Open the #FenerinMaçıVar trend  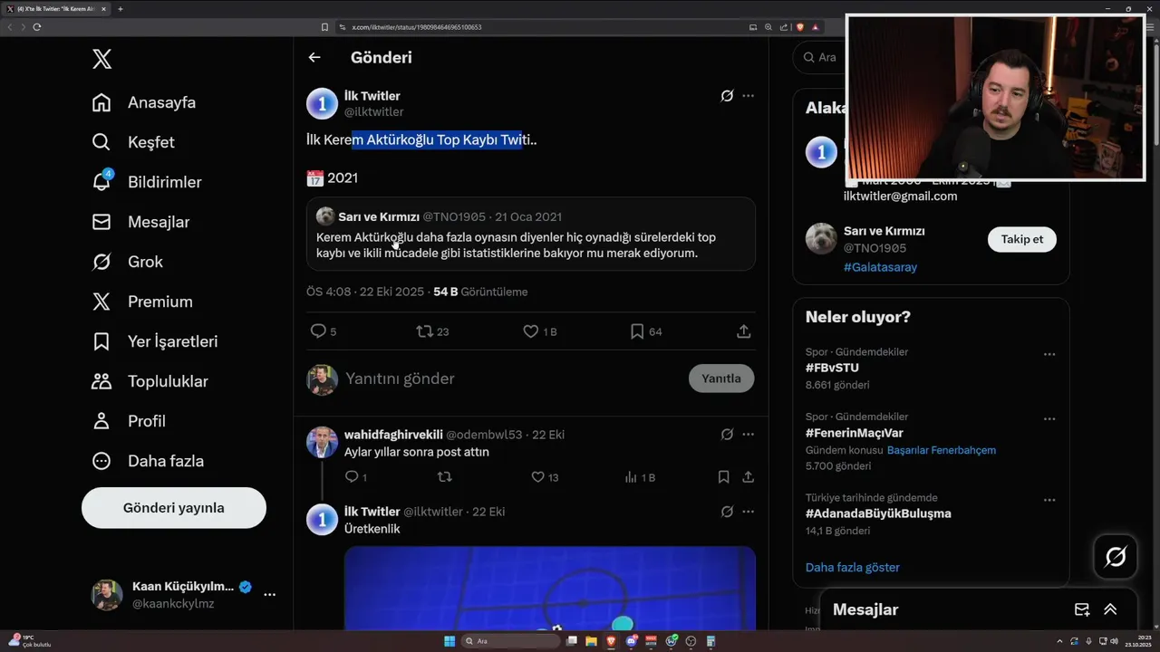click(855, 433)
